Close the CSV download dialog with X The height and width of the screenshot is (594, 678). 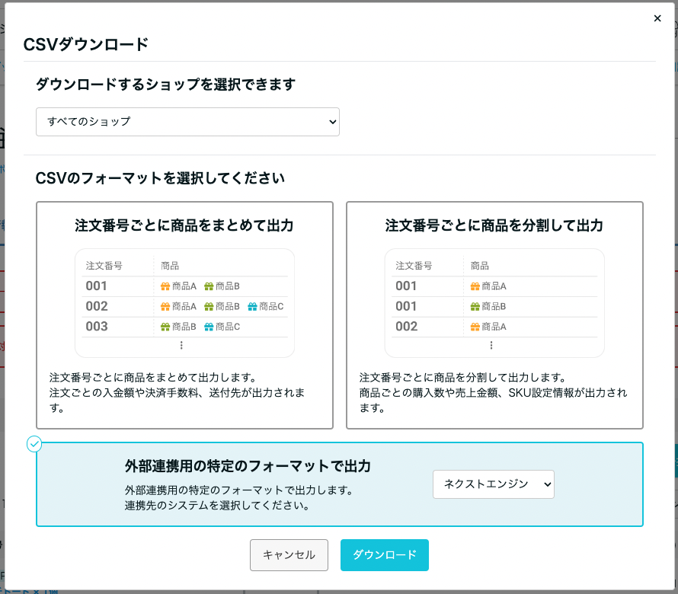(x=657, y=18)
